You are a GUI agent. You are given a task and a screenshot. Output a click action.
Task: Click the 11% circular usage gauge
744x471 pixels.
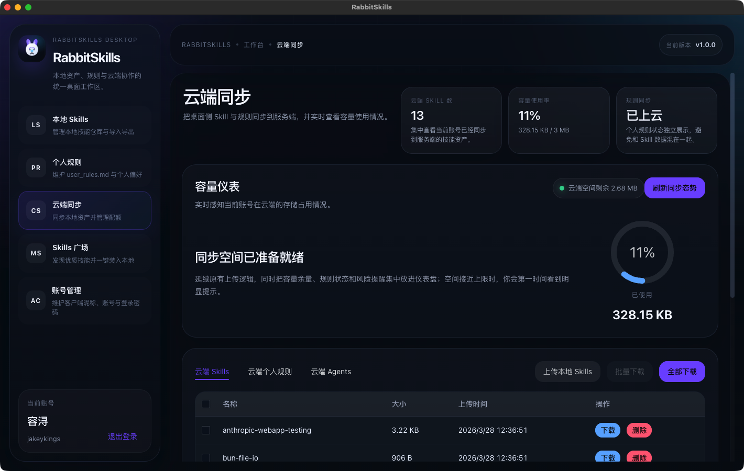point(642,253)
